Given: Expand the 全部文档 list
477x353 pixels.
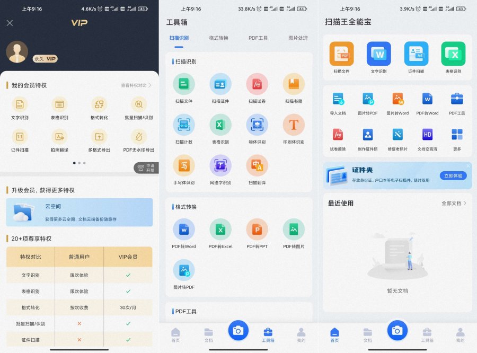Looking at the screenshot, I should [x=454, y=203].
